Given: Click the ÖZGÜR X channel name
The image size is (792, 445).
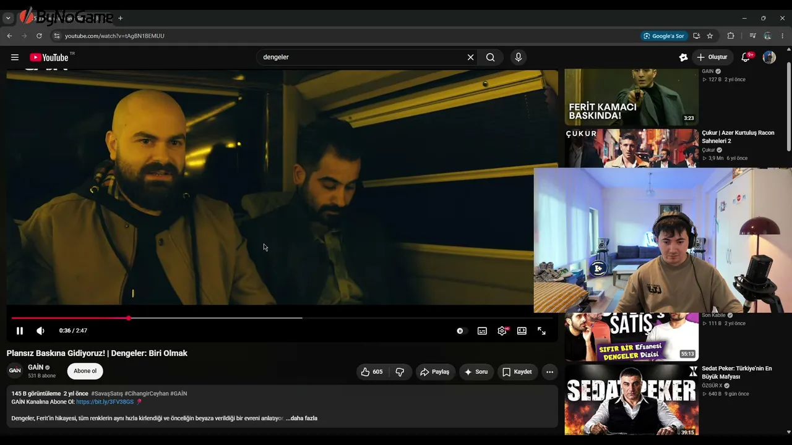Looking at the screenshot, I should 712,386.
